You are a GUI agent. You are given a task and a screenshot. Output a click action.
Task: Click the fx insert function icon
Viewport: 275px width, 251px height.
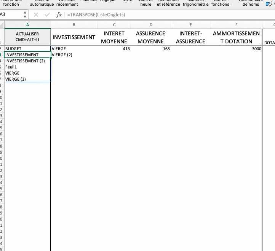(x=59, y=15)
